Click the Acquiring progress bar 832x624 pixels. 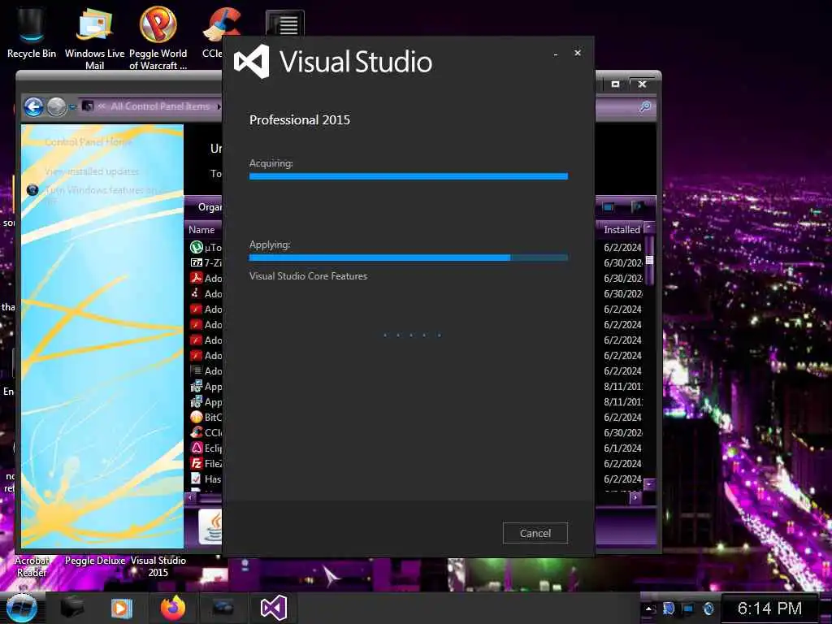(409, 176)
